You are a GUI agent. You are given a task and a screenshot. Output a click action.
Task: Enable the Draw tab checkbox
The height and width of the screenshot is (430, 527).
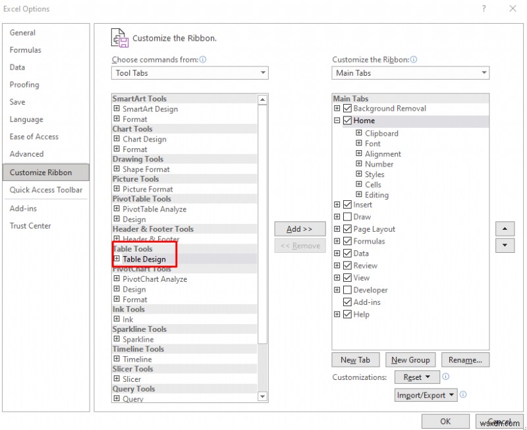(x=348, y=217)
